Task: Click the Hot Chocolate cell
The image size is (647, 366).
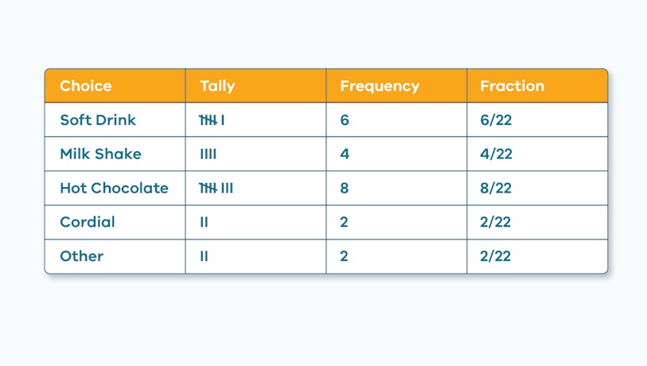Action: point(114,189)
